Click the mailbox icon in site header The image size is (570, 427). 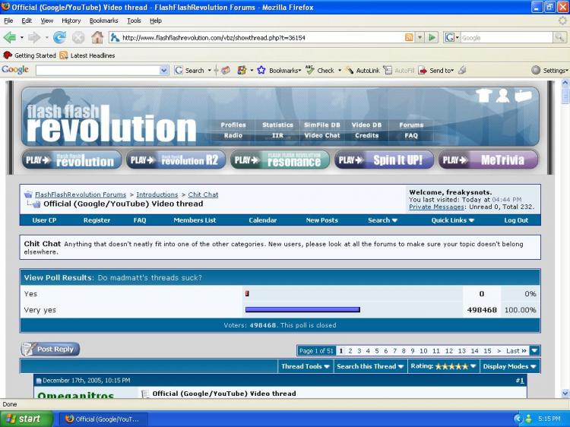(523, 96)
